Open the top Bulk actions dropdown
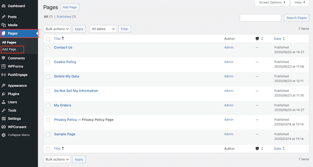This screenshot has width=313, height=167. pyautogui.click(x=57, y=29)
